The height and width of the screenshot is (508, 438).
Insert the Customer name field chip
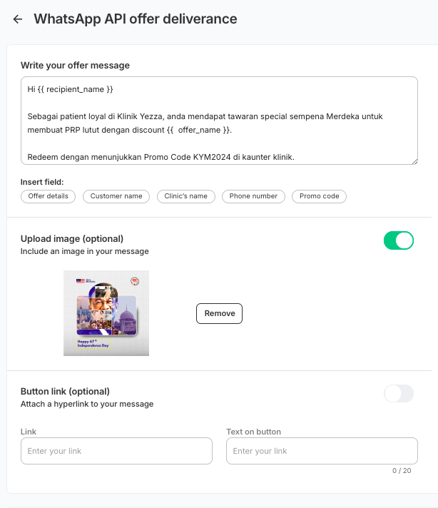[x=116, y=196]
